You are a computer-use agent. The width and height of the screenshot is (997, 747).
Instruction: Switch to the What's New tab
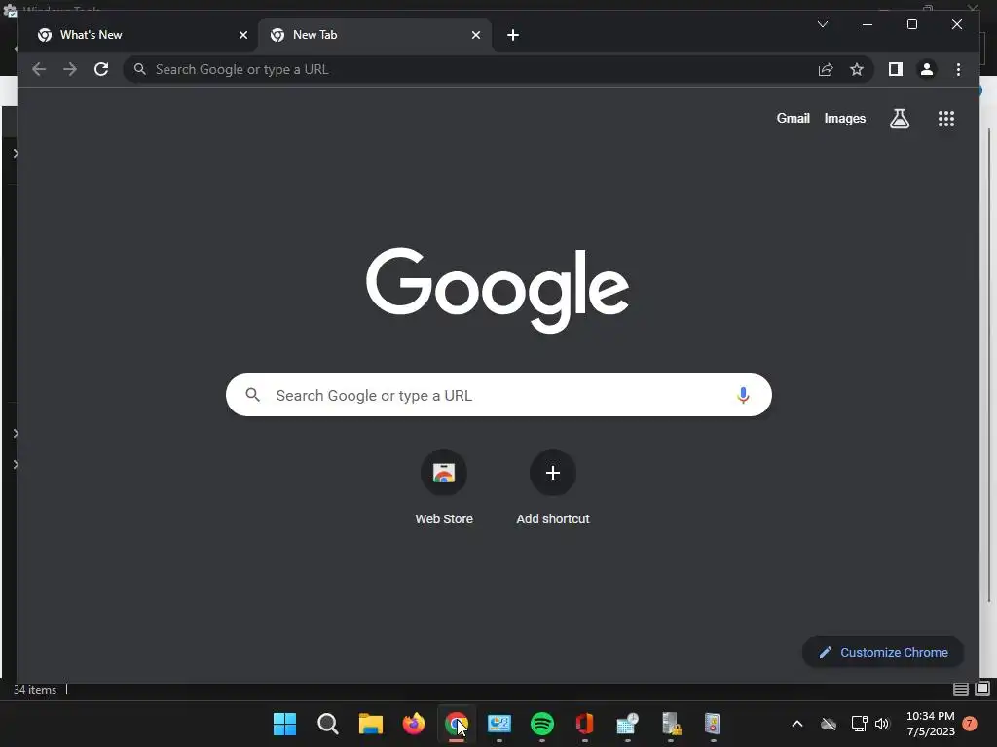[142, 35]
